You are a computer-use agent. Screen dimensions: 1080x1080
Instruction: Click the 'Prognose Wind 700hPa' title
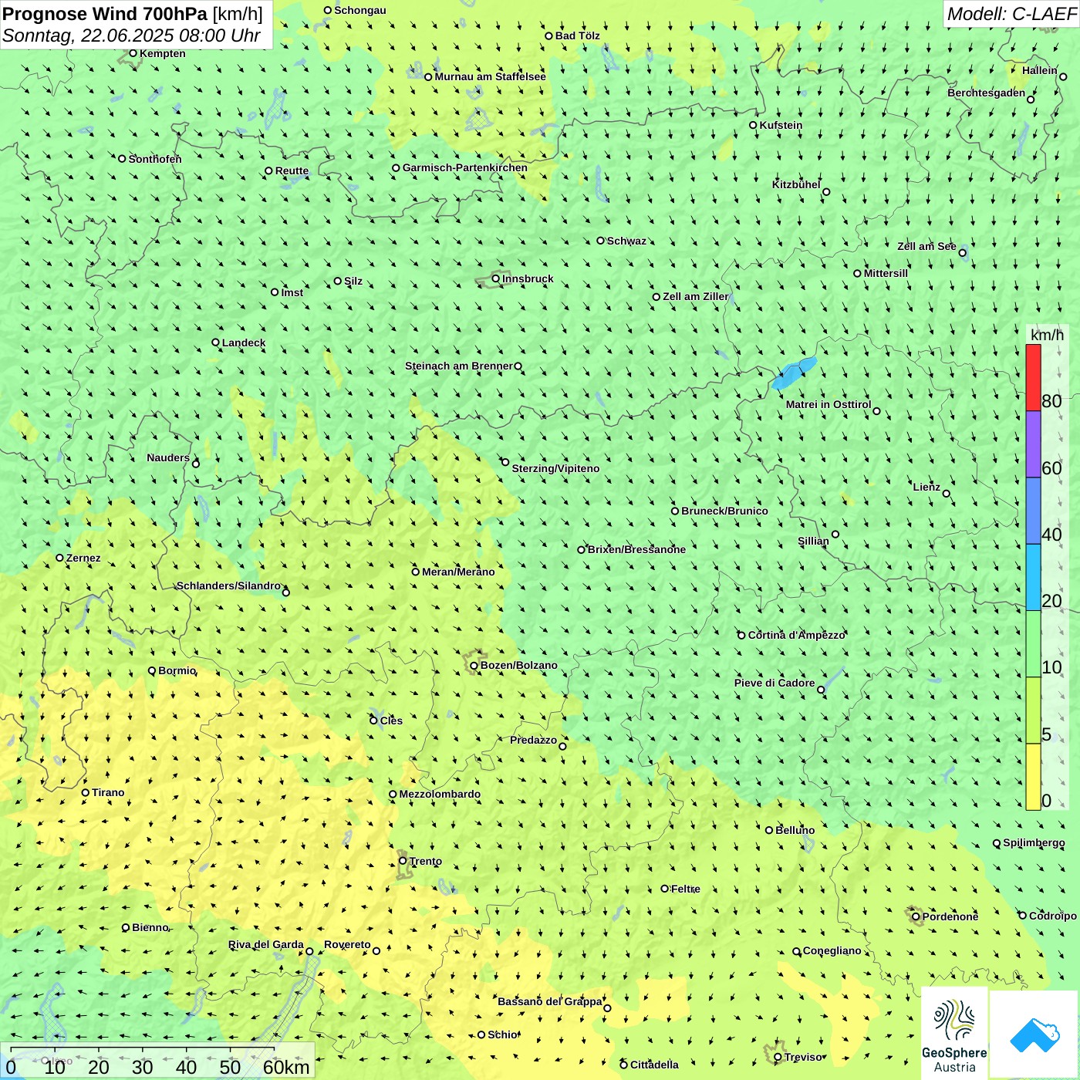pos(105,14)
